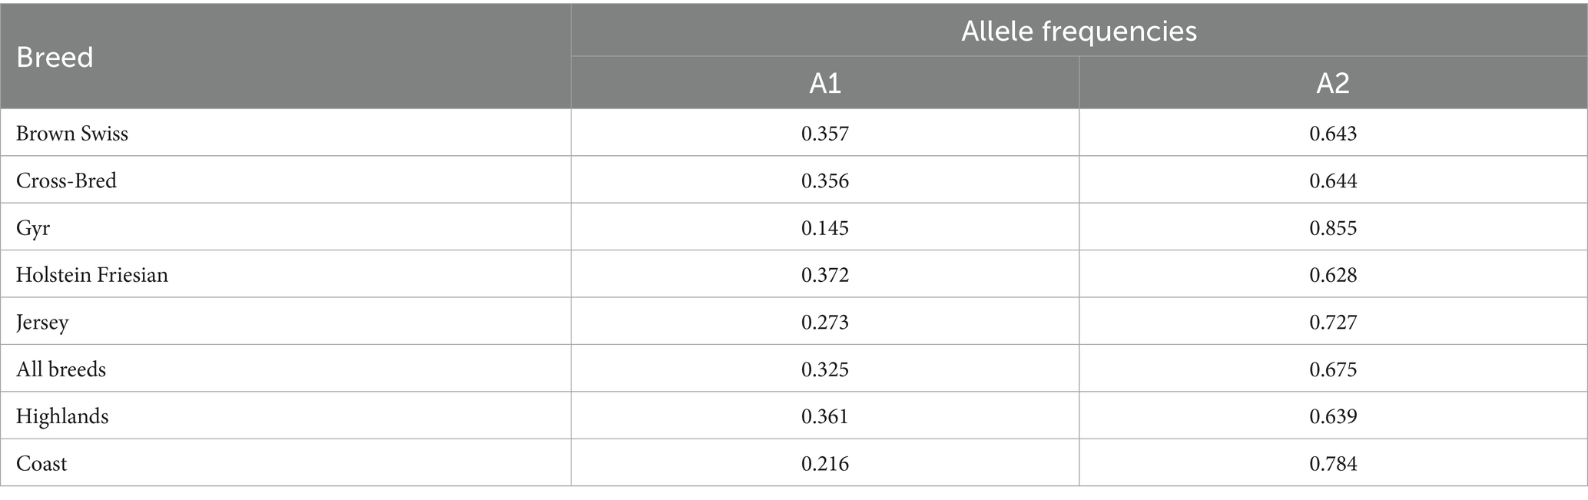The height and width of the screenshot is (500, 1588).
Task: Click the A1 column header
Action: (825, 83)
